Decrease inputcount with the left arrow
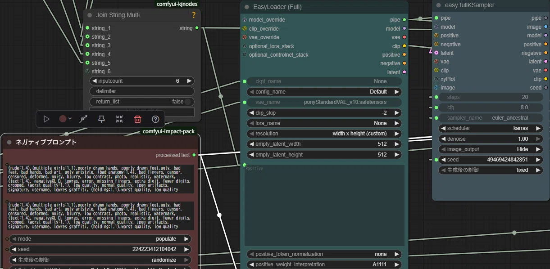This screenshot has height=269, width=550. pos(94,81)
